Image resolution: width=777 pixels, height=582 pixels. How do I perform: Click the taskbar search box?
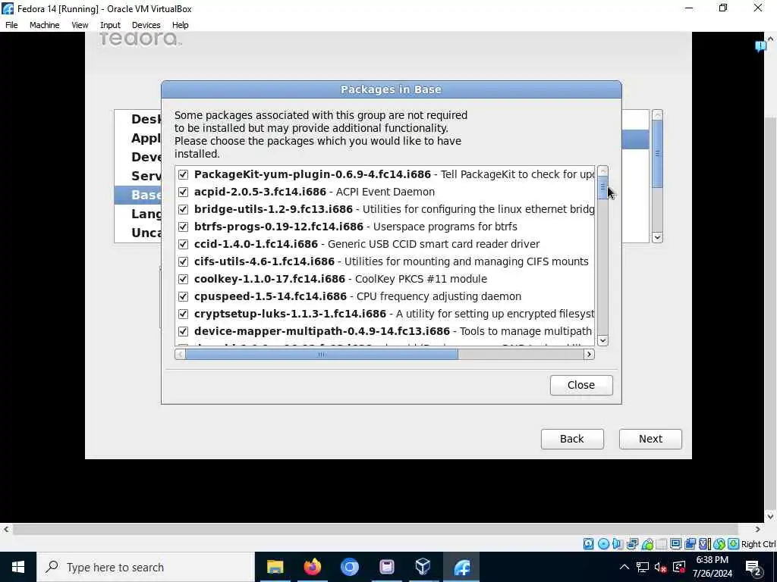(146, 567)
